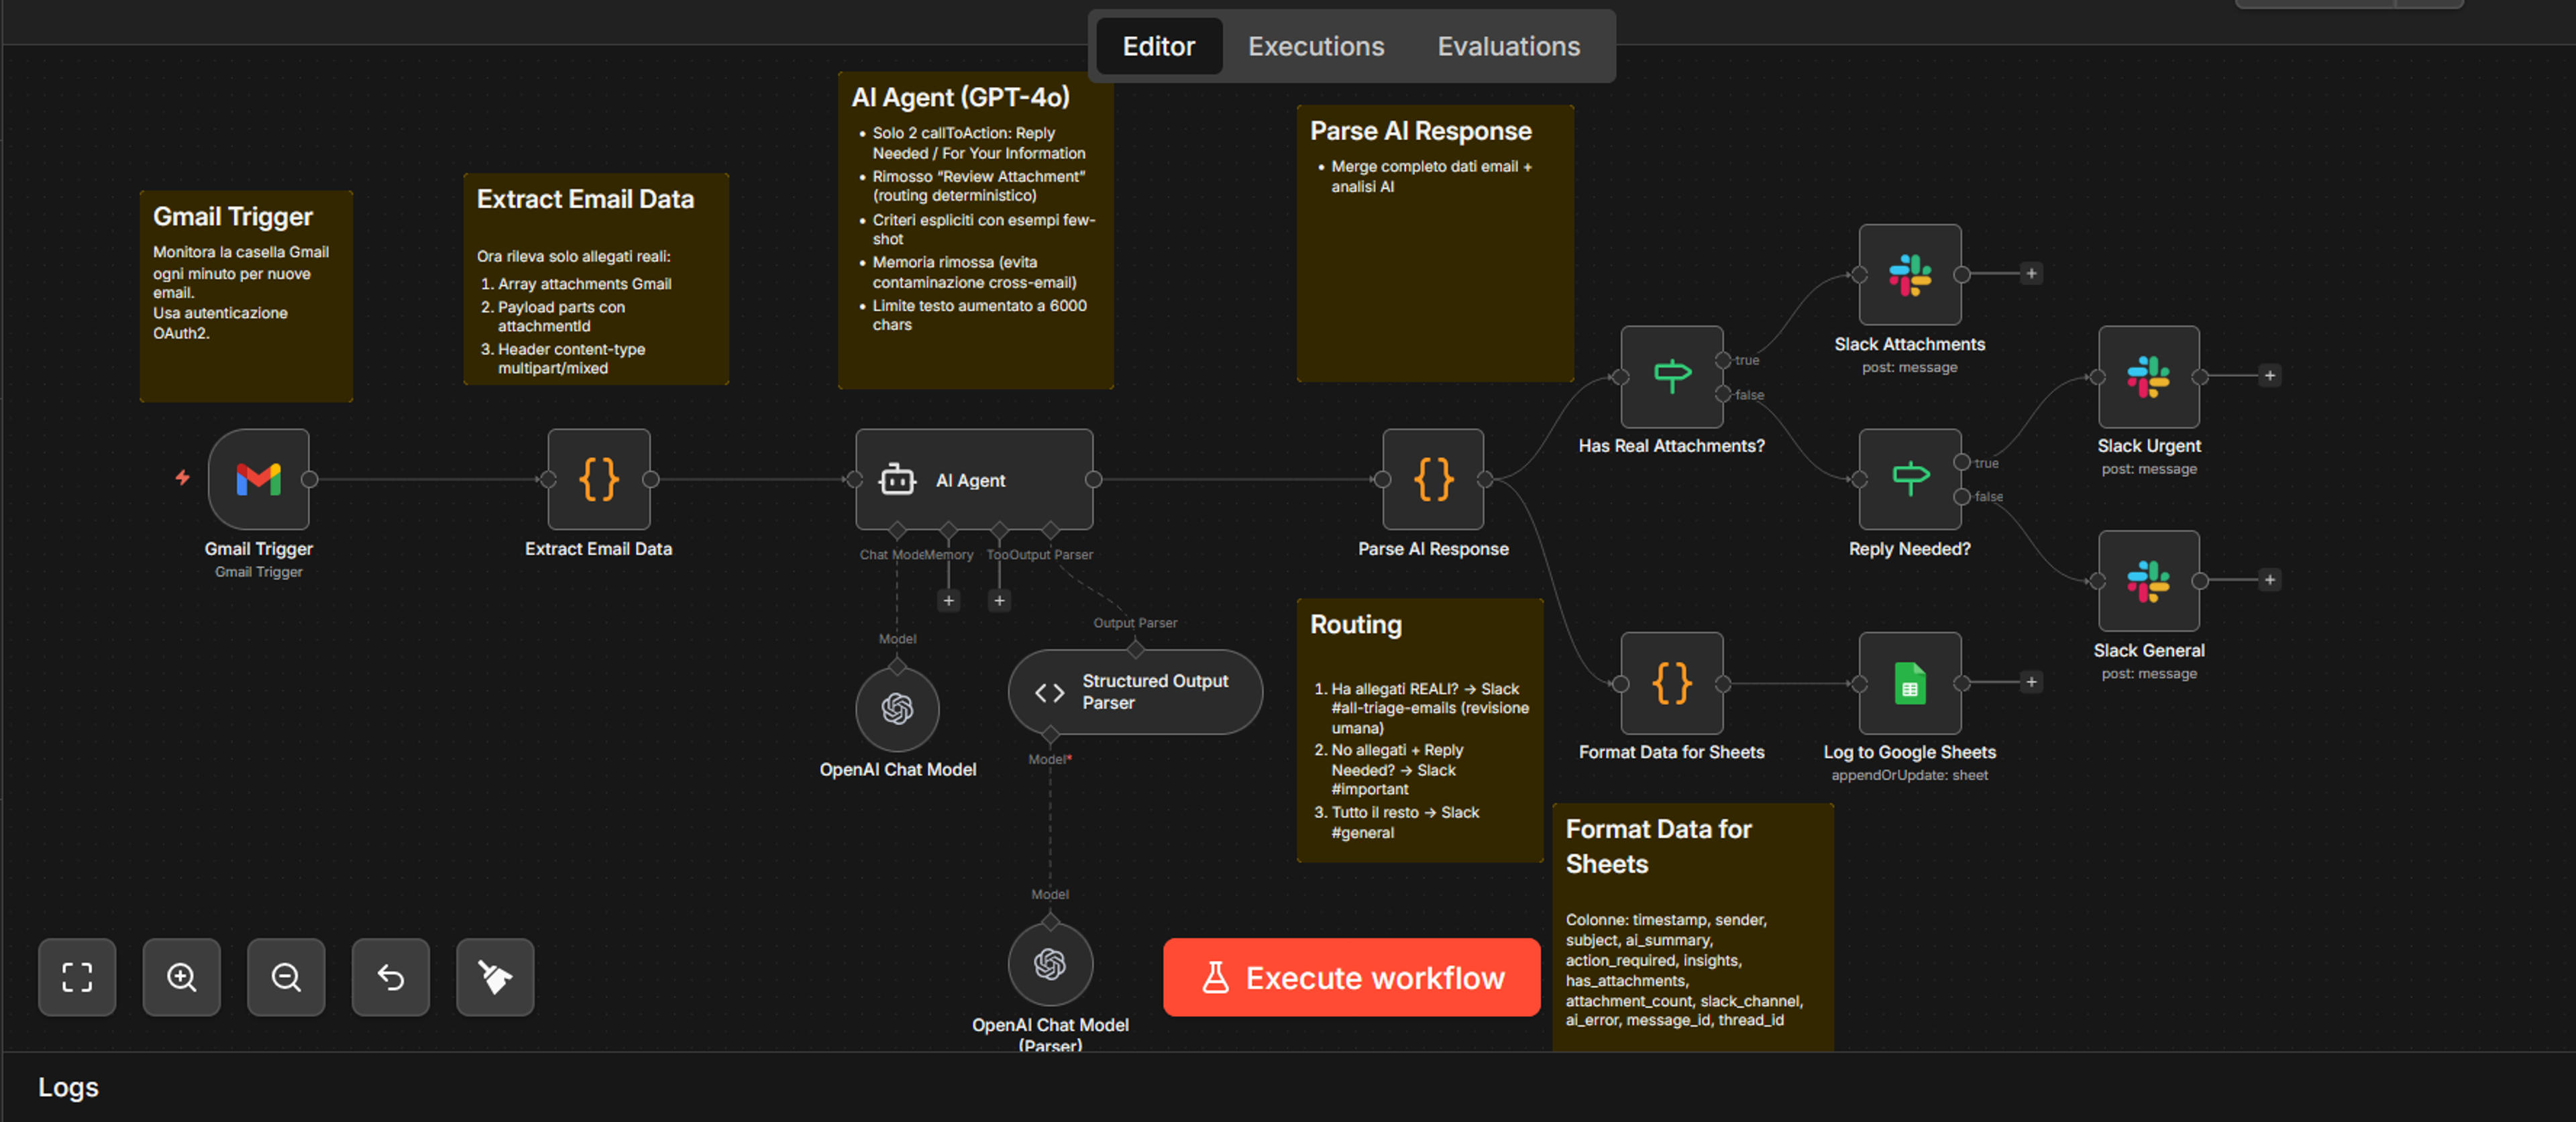Zoom out on the canvas
Screen dimensions: 2576x1122
coord(286,977)
